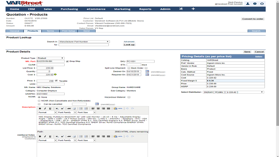This screenshot has width=279, height=157.
Task: Click refresh cost icon beside Cost field
Action: coord(55,75)
